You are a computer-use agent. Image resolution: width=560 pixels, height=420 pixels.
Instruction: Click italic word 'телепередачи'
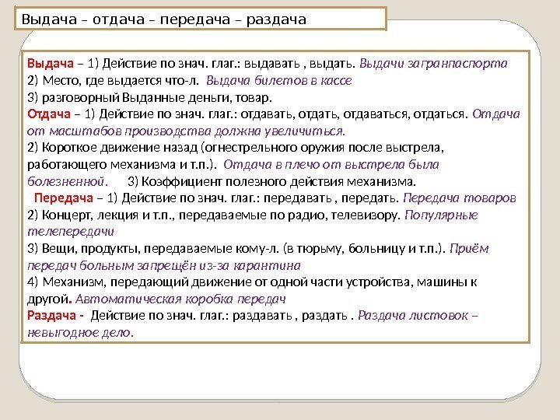pos(70,232)
